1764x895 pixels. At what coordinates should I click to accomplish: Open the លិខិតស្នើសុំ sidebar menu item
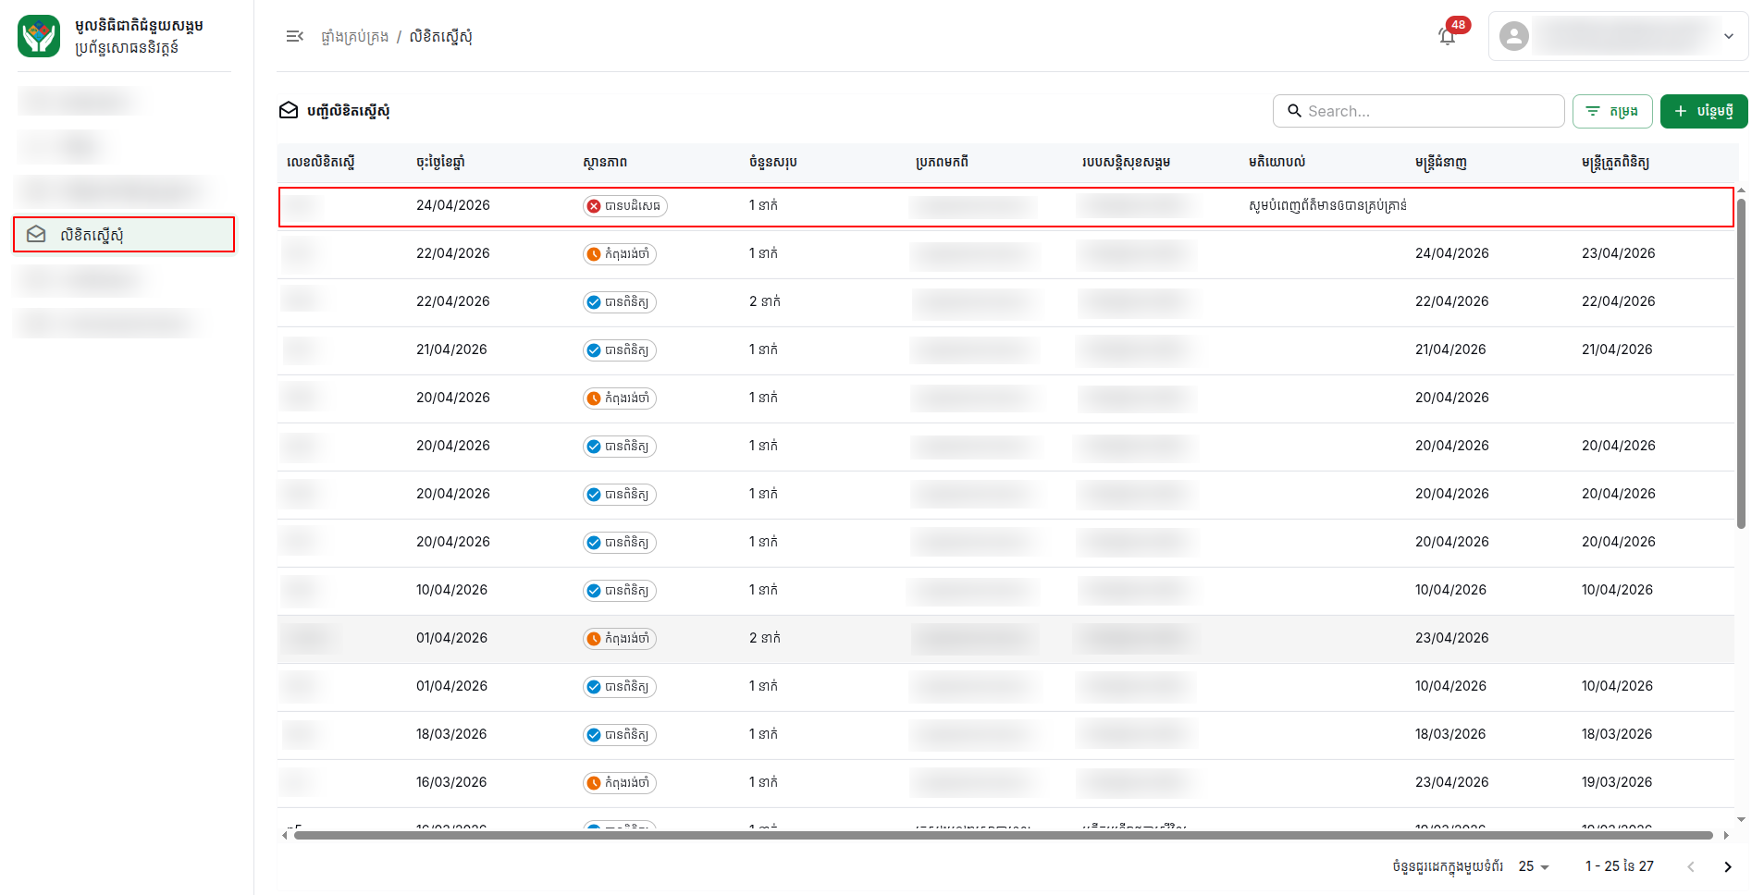[x=124, y=235]
